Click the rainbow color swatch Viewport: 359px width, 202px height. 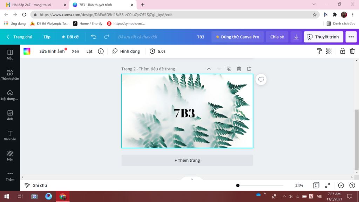coord(27,51)
